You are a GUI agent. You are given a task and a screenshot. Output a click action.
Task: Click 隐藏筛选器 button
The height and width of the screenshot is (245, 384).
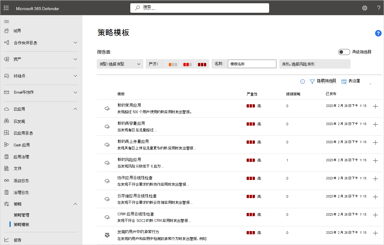[x=323, y=81]
